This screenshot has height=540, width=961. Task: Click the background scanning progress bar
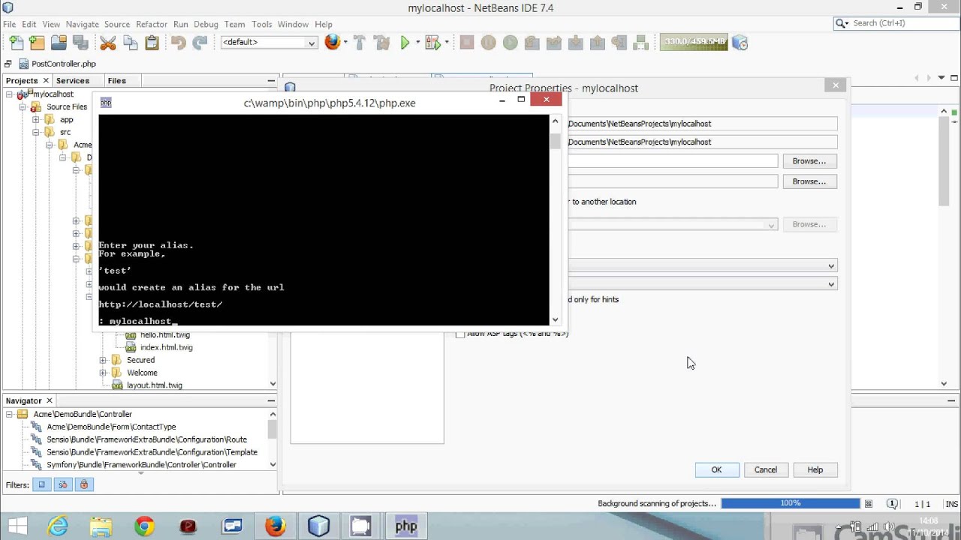(791, 503)
